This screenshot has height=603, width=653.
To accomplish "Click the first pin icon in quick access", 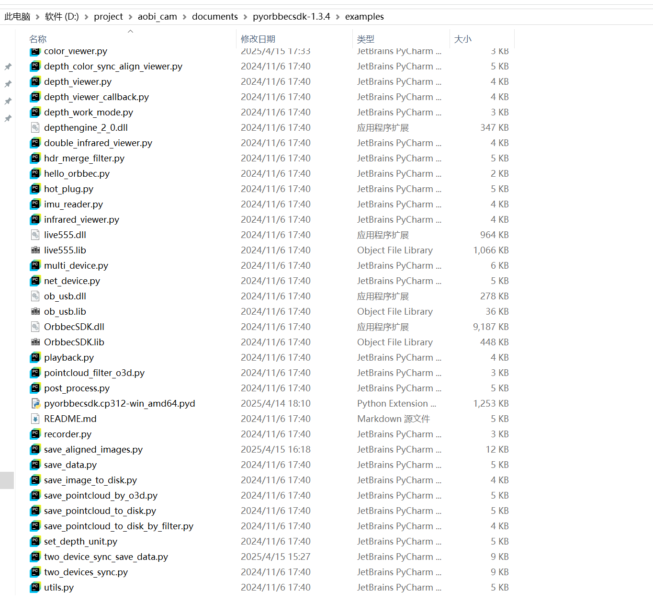I will (x=8, y=67).
